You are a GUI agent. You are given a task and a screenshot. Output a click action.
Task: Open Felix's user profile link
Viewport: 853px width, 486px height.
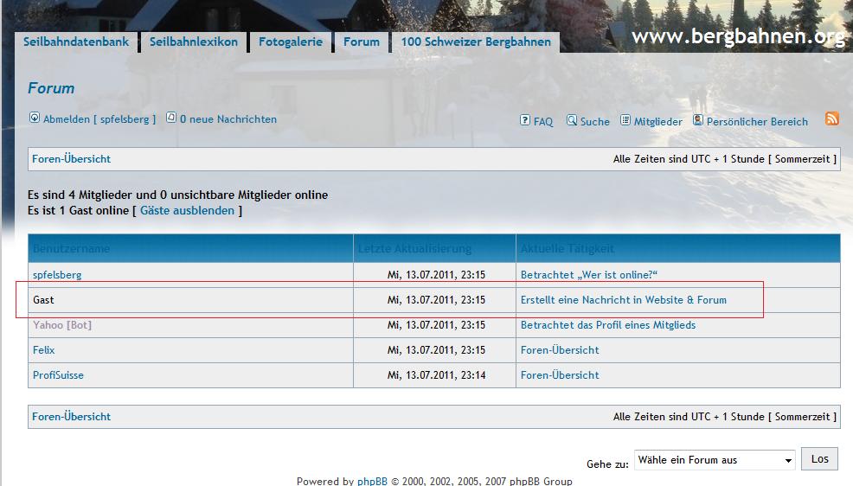44,350
